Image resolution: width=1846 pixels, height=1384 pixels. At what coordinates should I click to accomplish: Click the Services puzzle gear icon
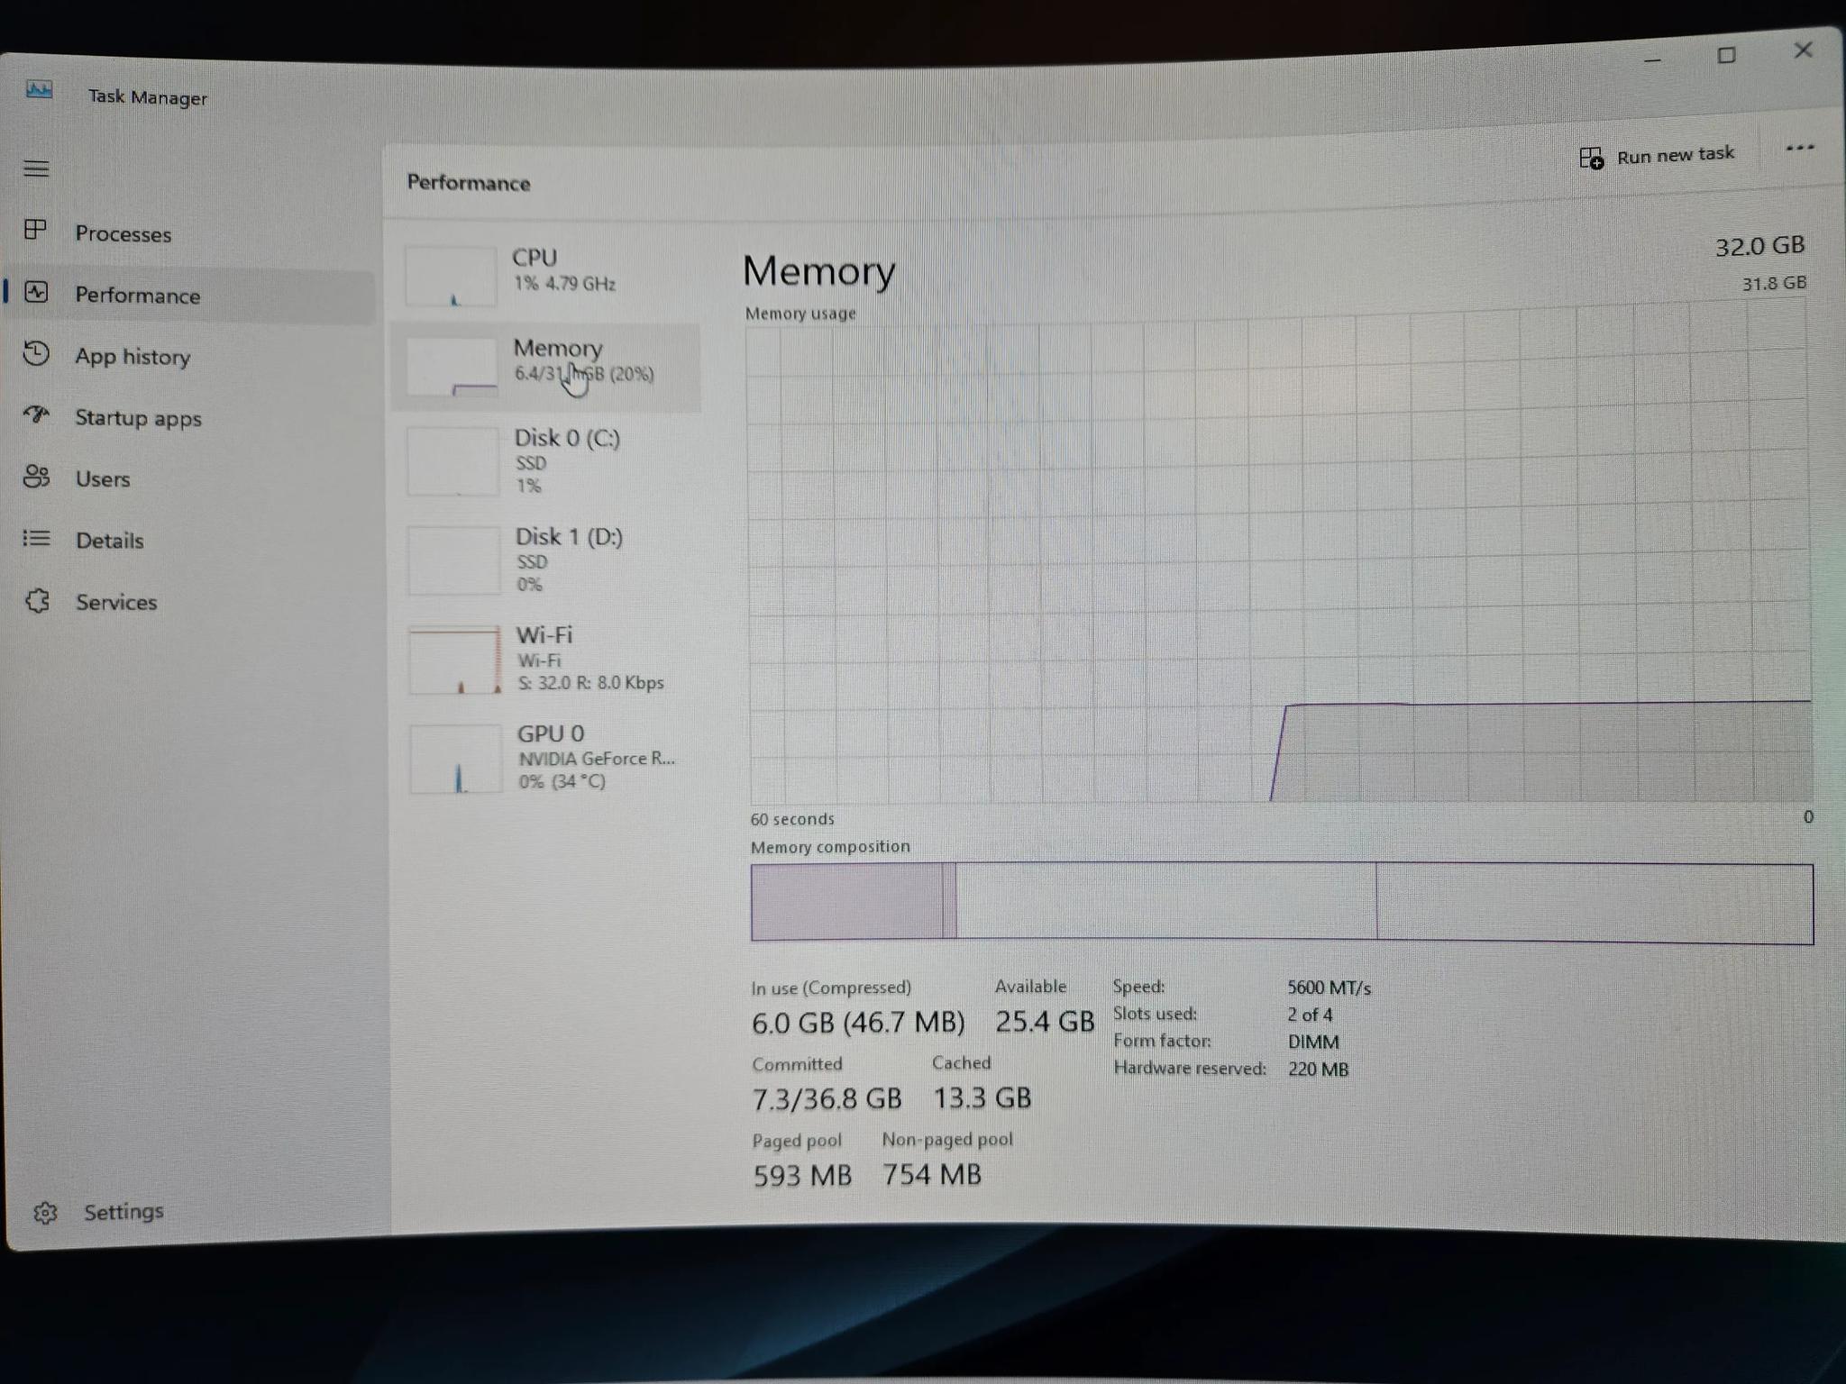[x=37, y=601]
